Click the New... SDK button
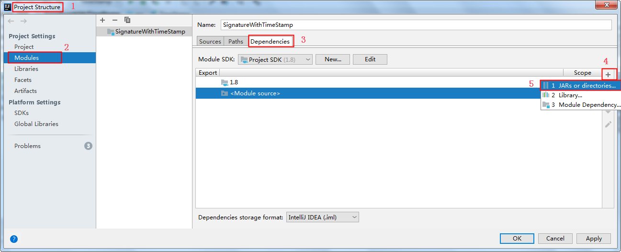Viewport: 621px width, 252px height. 333,59
